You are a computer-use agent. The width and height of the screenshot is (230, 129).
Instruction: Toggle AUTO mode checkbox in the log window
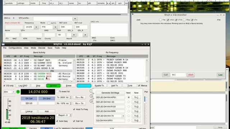point(49,23)
